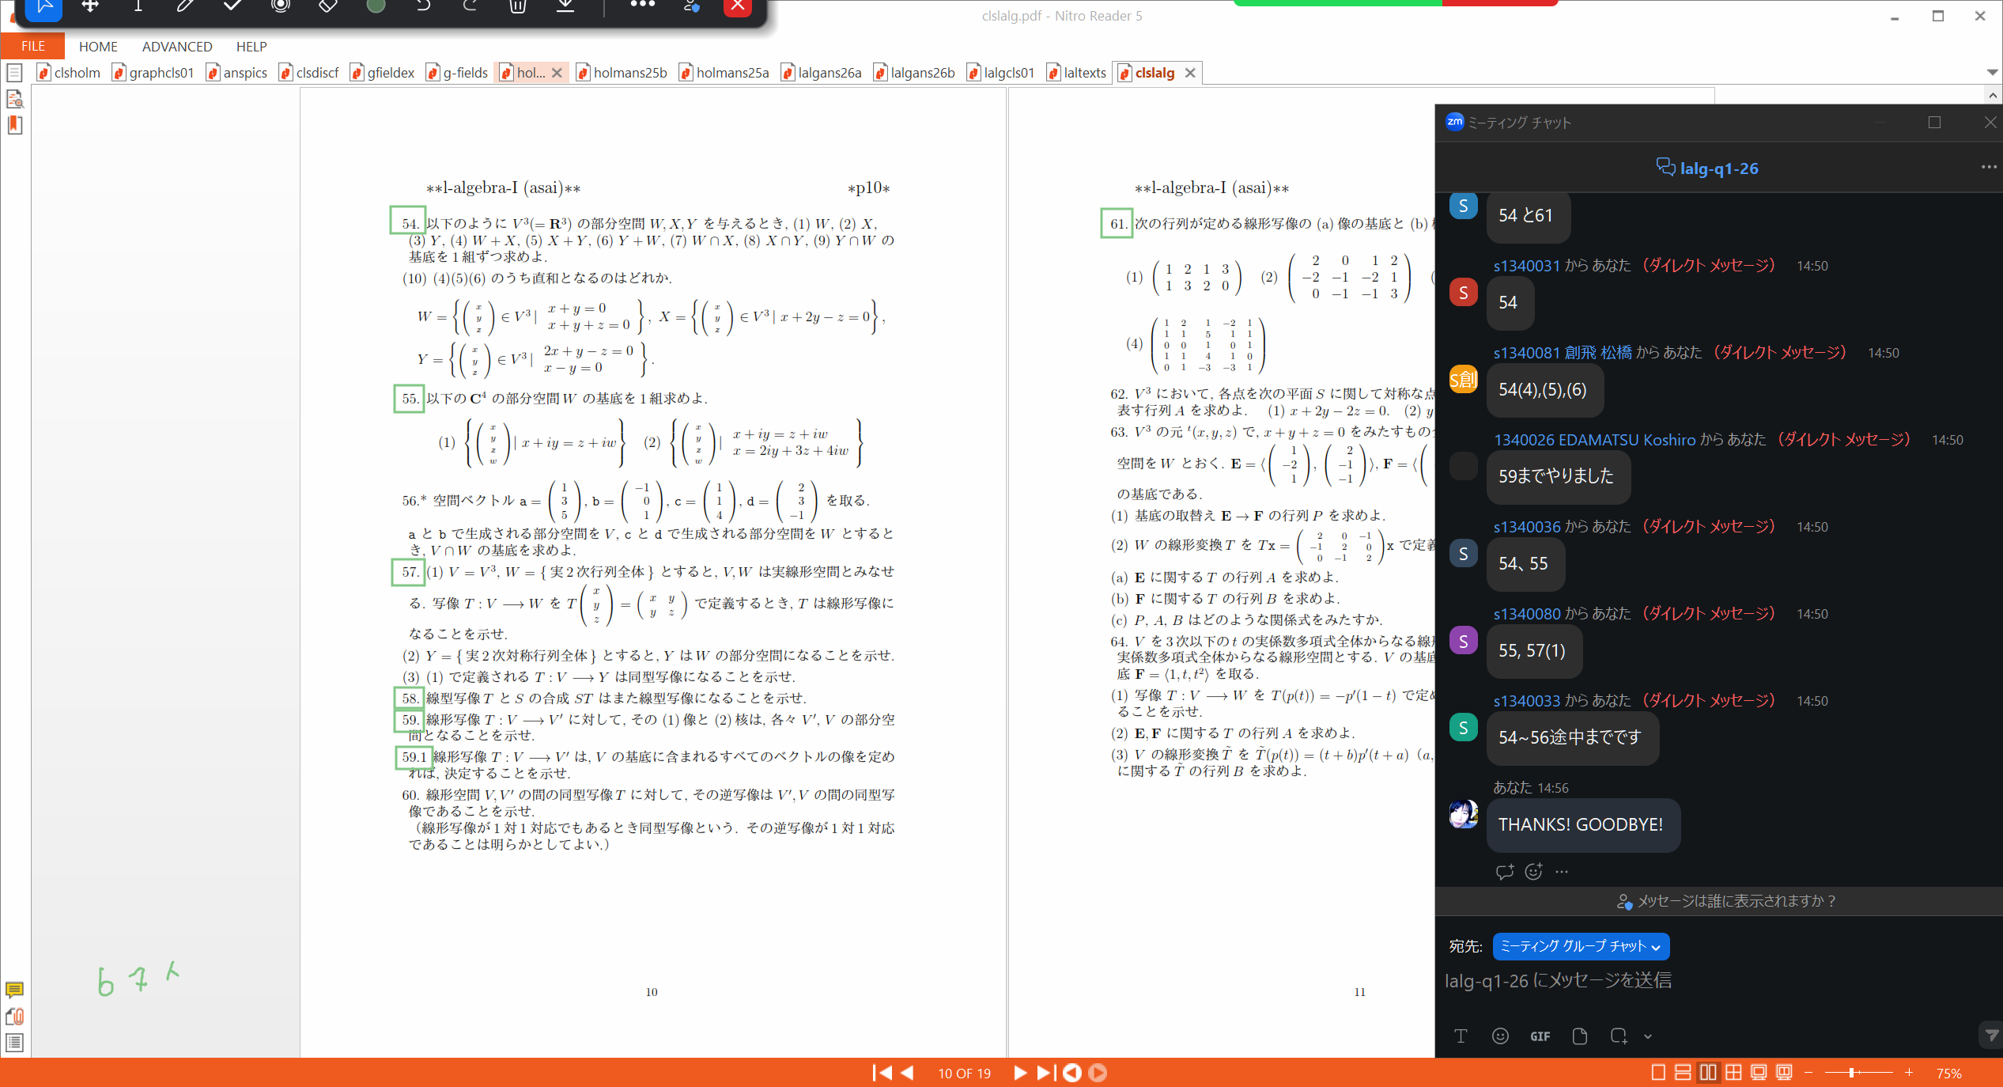The height and width of the screenshot is (1087, 2003).
Task: Choose the checkmark stamp annotation tool
Action: click(232, 6)
